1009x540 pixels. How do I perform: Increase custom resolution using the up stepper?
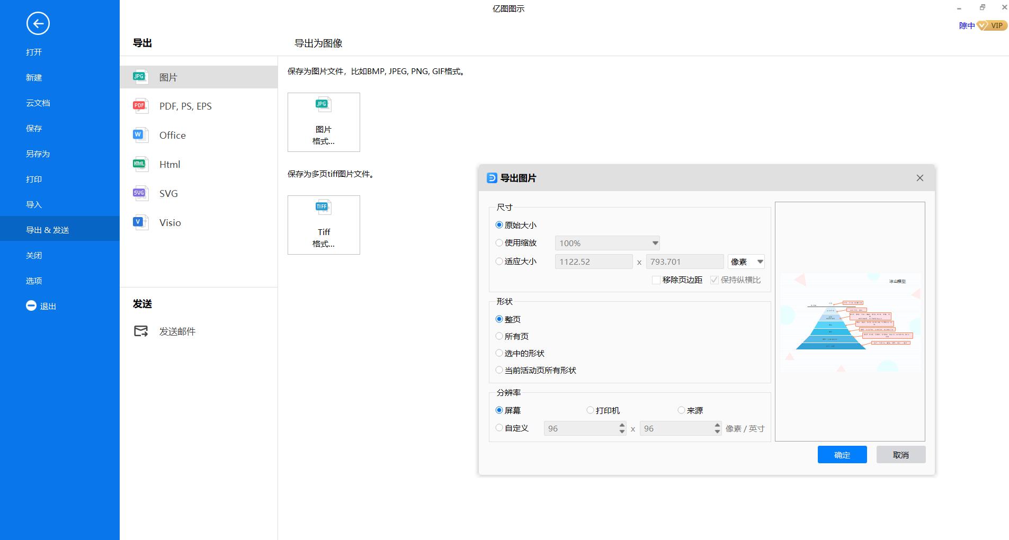click(x=621, y=425)
